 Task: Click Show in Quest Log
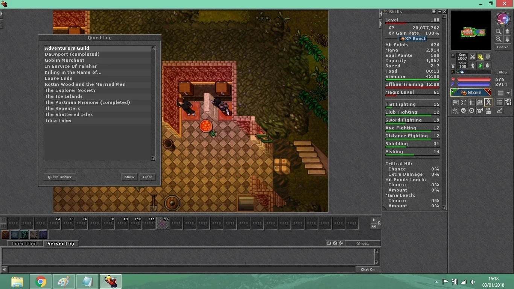pos(129,177)
